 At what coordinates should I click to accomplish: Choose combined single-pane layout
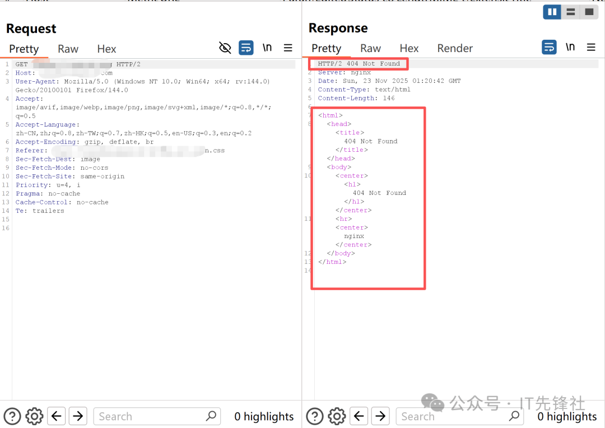(589, 12)
